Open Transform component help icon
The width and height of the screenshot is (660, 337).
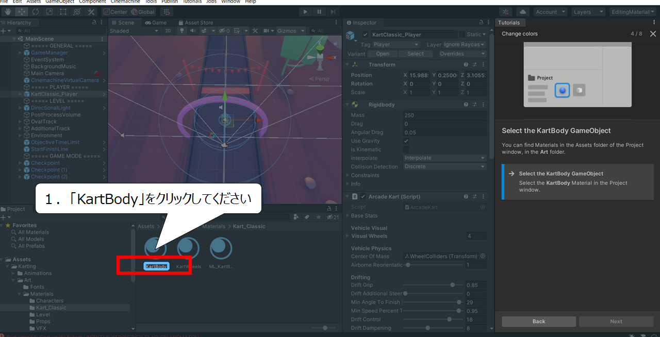coord(466,64)
